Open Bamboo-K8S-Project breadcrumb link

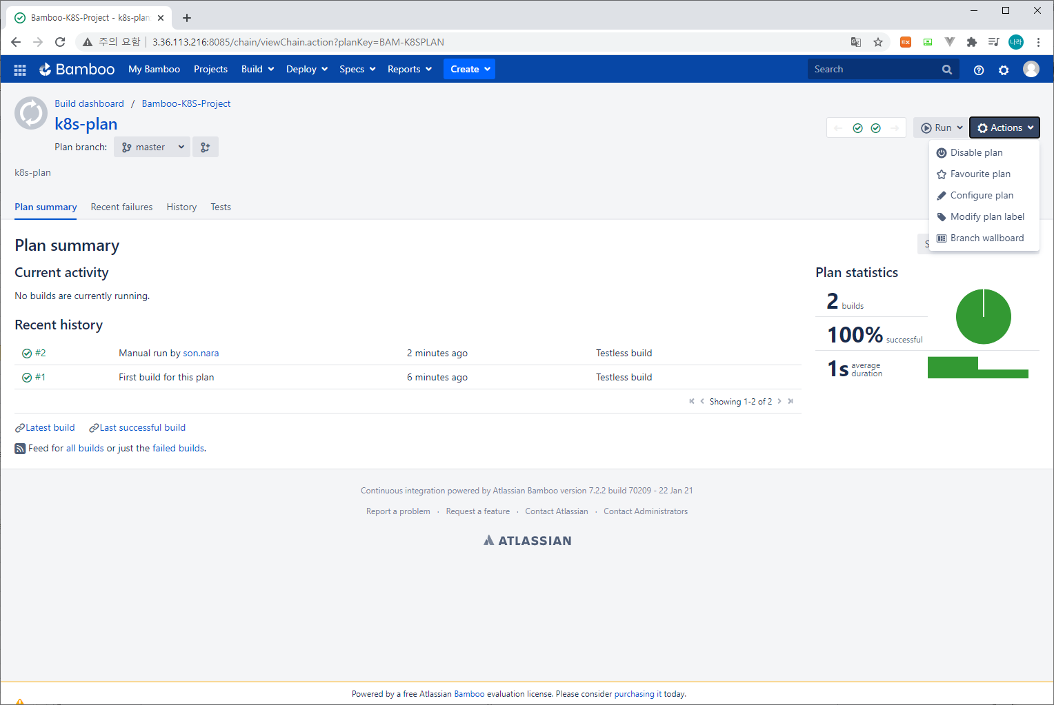tap(186, 103)
